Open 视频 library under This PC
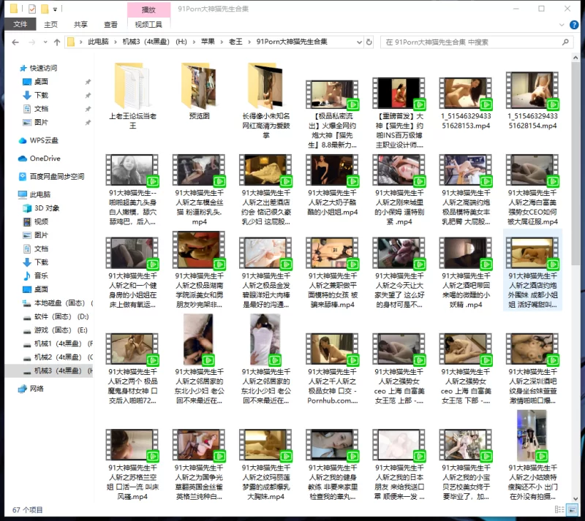The height and width of the screenshot is (521, 585). [41, 221]
